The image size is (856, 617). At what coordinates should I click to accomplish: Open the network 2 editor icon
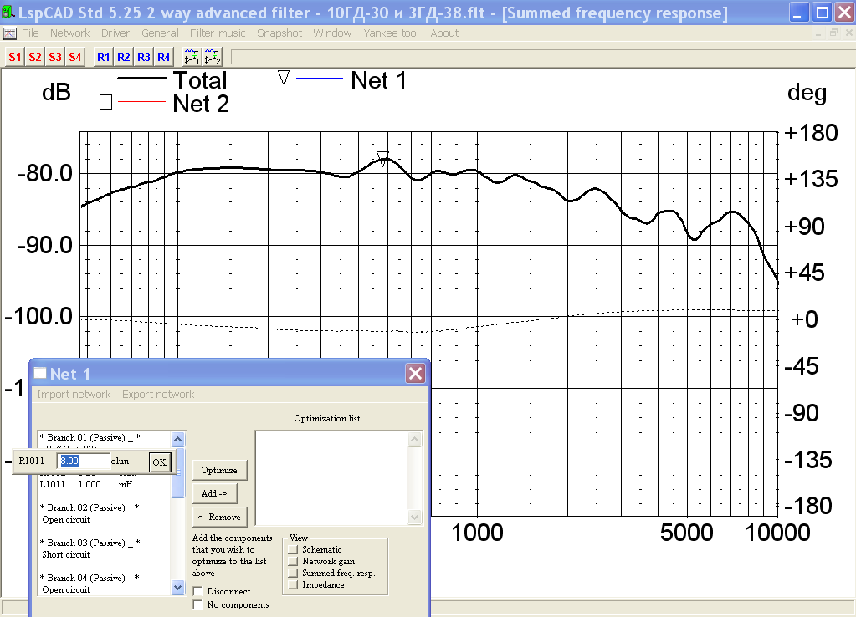coord(212,57)
